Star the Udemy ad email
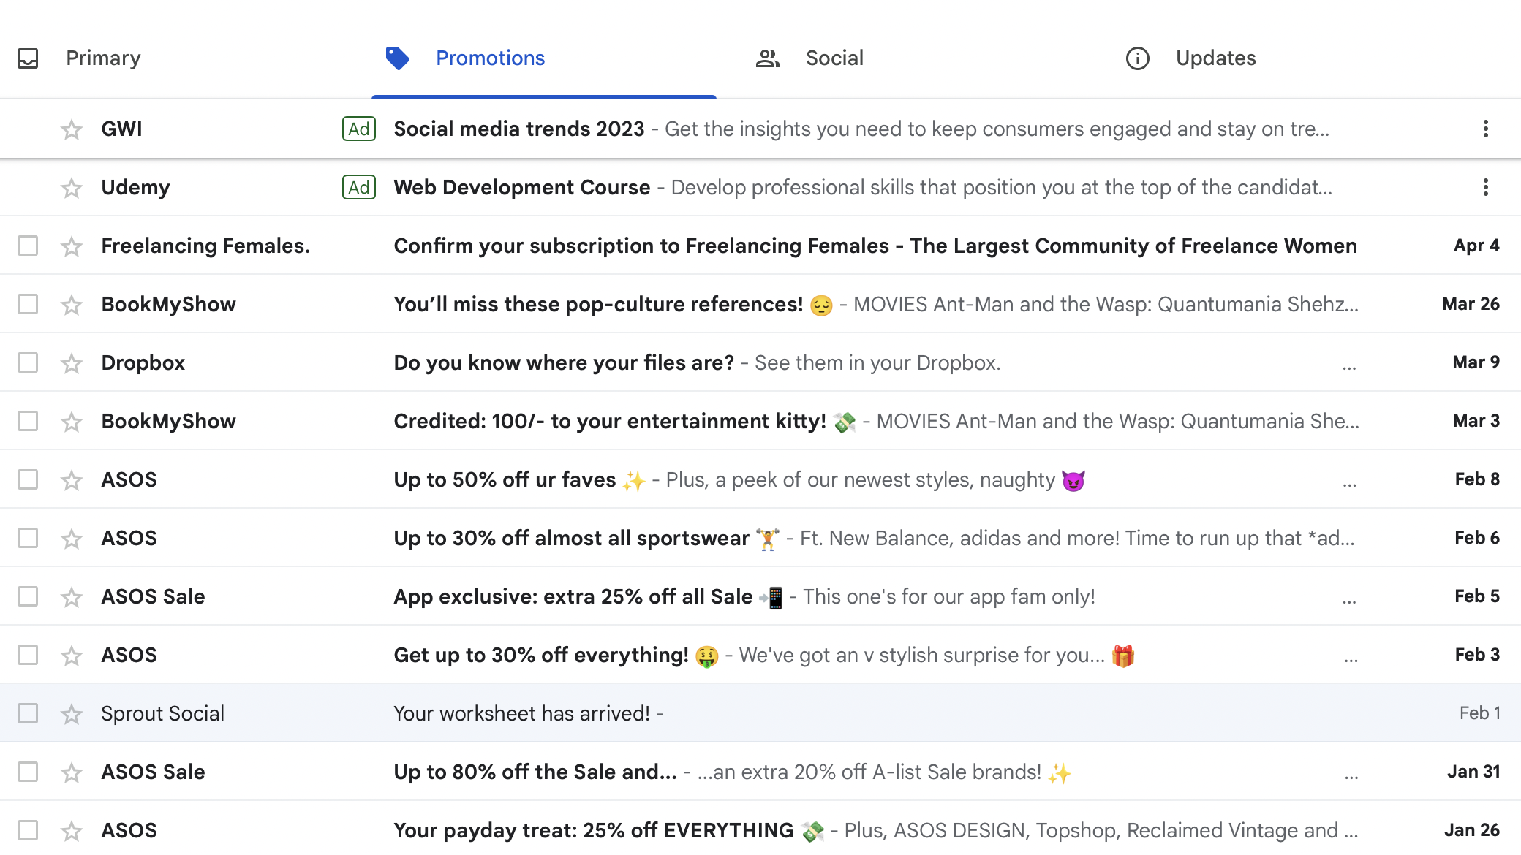Viewport: 1521px width, 855px height. (71, 188)
